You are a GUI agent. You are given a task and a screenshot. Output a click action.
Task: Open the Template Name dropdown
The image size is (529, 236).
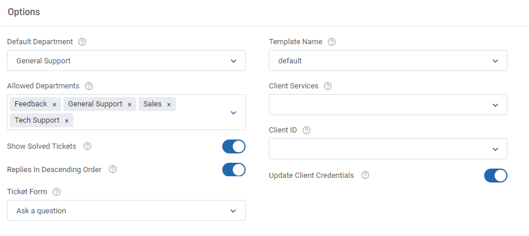388,60
